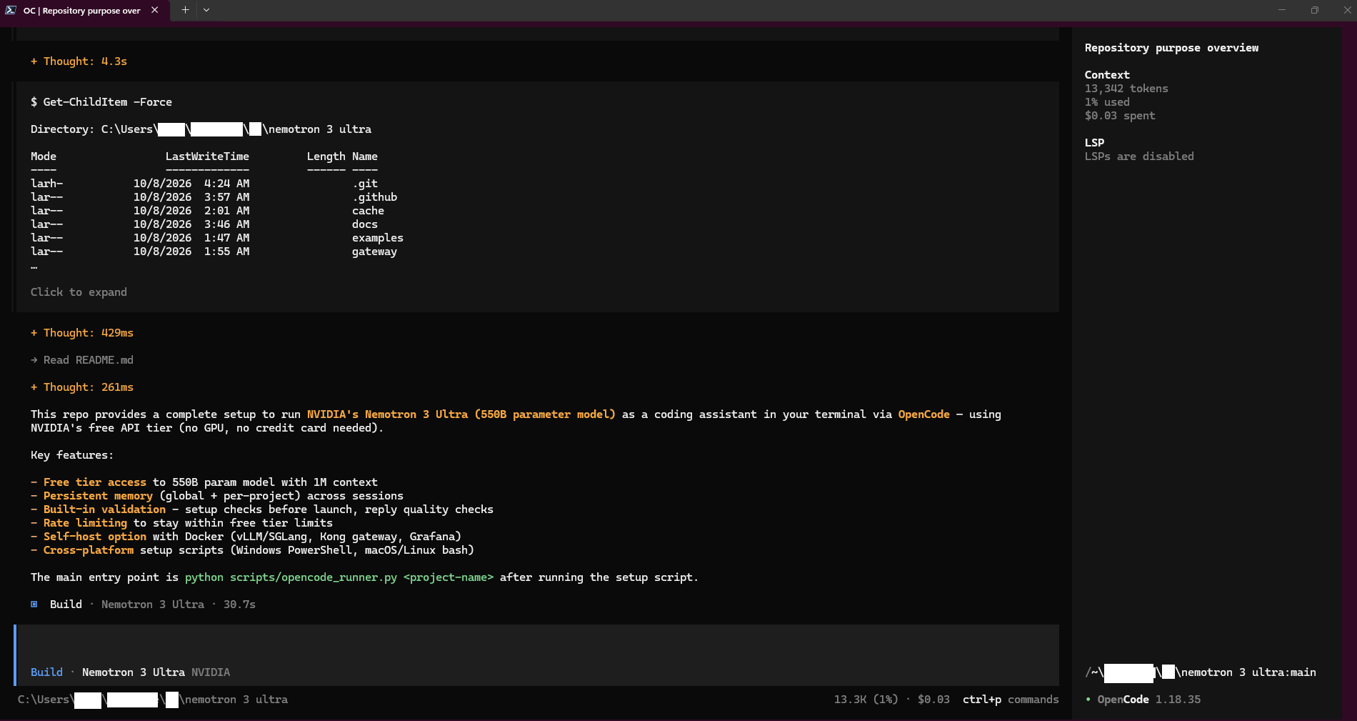
Task: Click the green dot OpenCode status icon
Action: click(x=1088, y=700)
